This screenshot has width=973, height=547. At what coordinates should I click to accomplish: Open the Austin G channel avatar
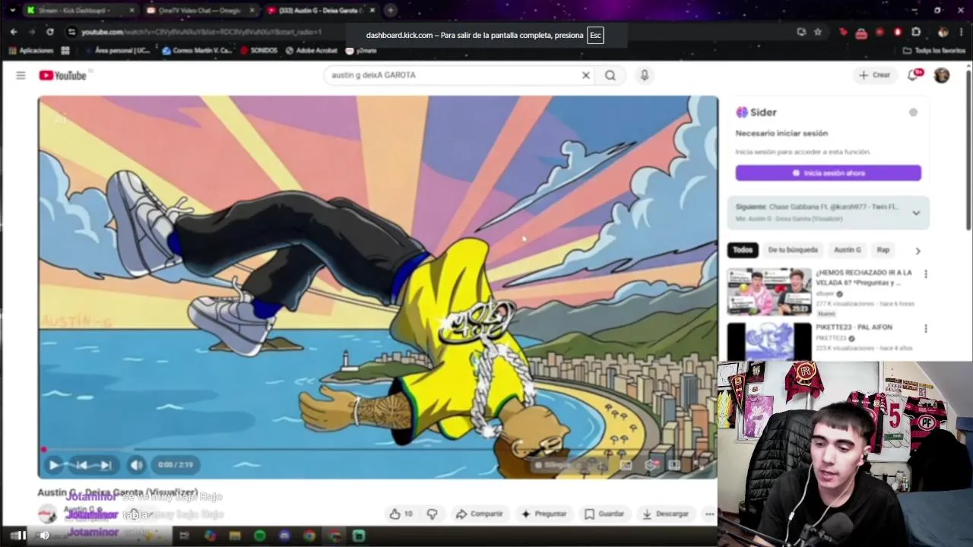47,514
